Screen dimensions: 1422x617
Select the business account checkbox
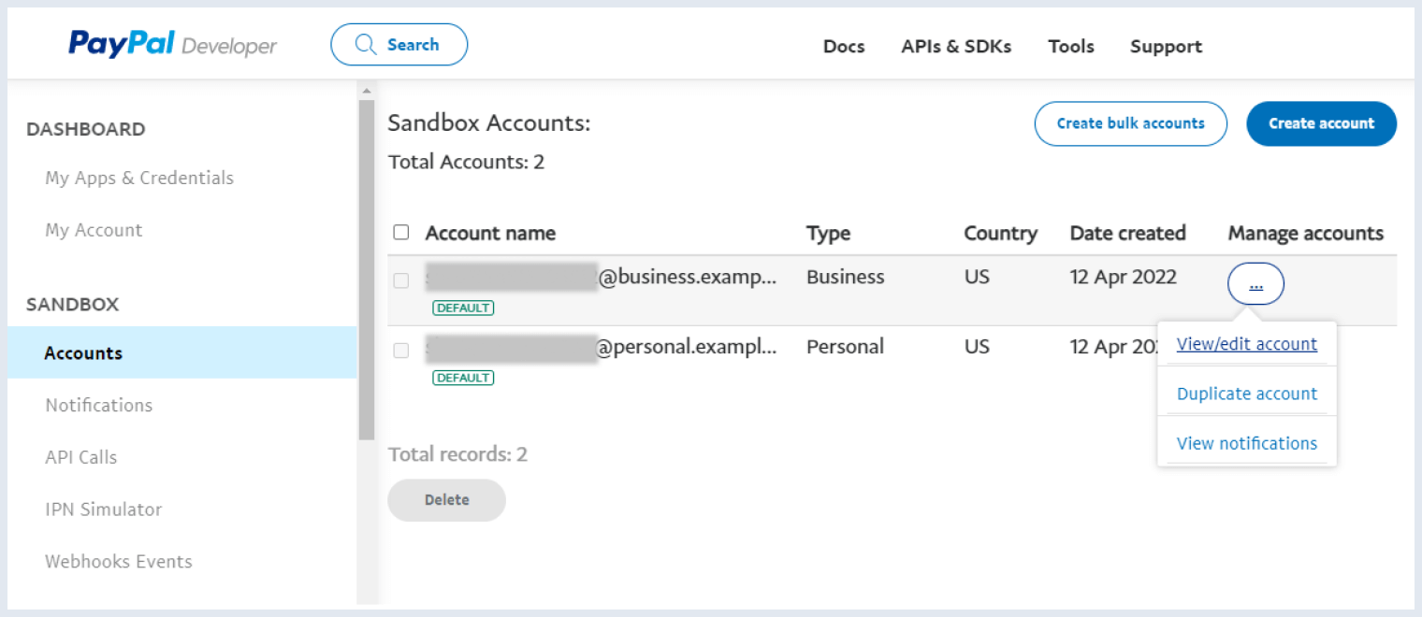point(401,280)
